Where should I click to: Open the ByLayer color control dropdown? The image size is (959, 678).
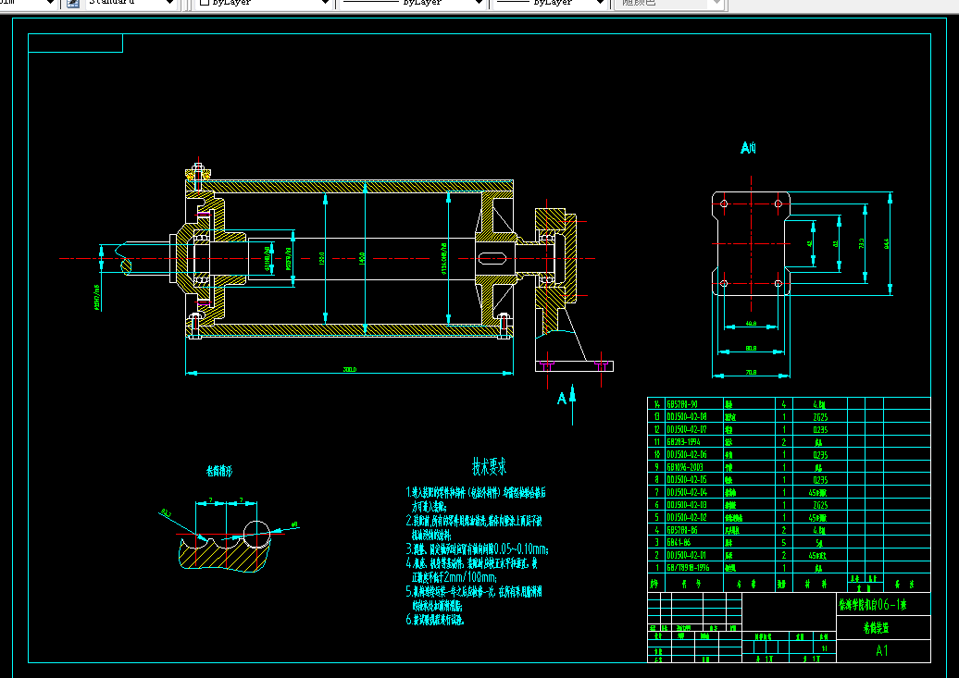pyautogui.click(x=264, y=3)
